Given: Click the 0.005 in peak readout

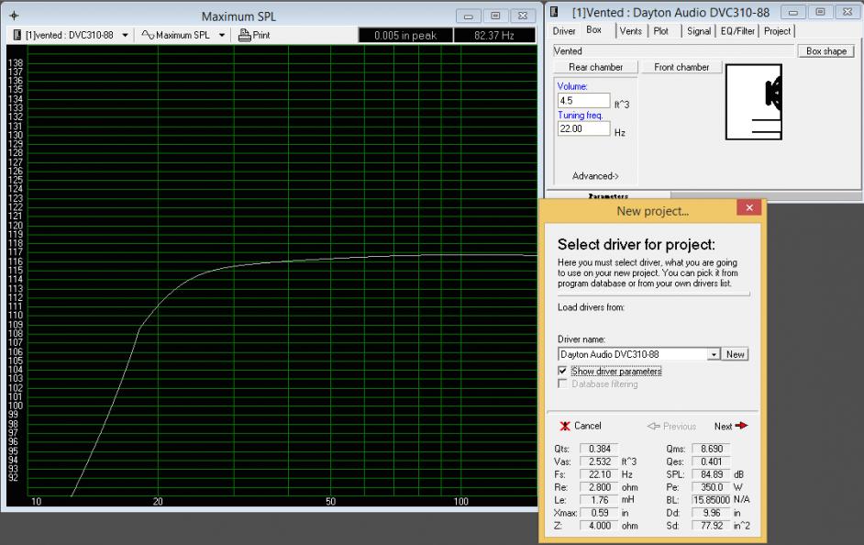Looking at the screenshot, I should coord(405,35).
